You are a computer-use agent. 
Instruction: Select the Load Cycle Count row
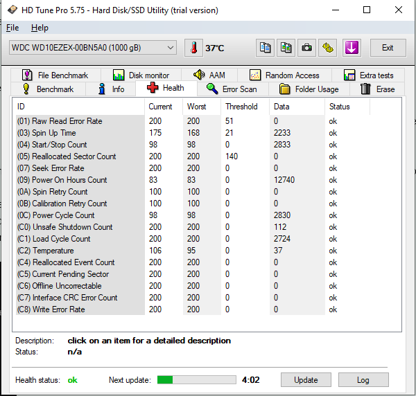tap(193, 239)
